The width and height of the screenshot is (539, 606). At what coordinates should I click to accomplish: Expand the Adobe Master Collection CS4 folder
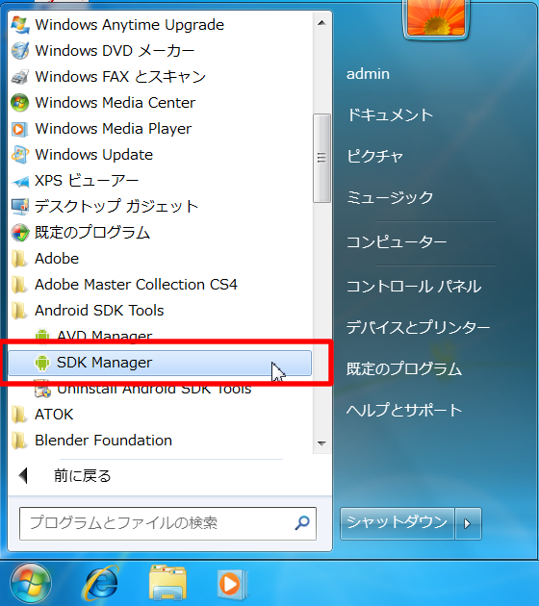(160, 285)
